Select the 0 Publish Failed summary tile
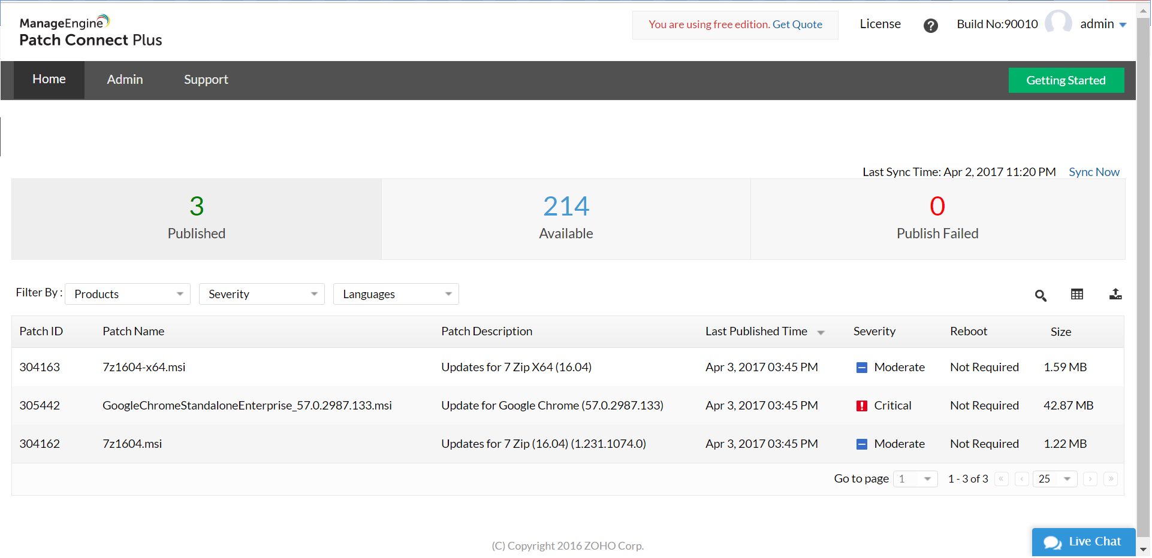1152x558 pixels. 939,220
